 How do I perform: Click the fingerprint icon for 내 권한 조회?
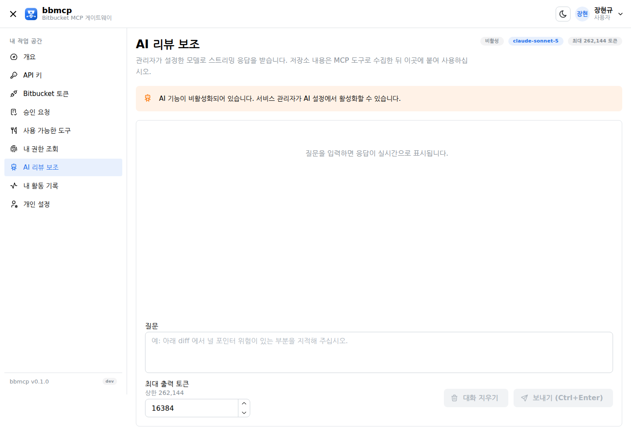(x=14, y=149)
